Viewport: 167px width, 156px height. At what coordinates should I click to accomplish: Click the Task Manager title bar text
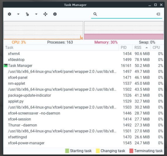pos(75,5)
